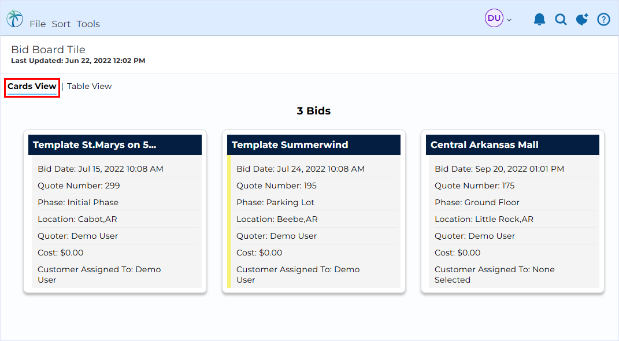This screenshot has width=619, height=341.
Task: Click Phase: Parking Lot row
Action: (315, 202)
